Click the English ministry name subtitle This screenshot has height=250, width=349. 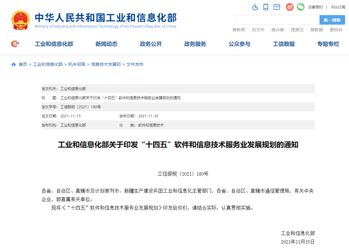105,26
